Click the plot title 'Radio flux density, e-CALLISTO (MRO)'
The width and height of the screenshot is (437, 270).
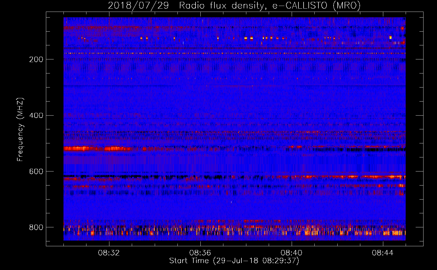pos(270,5)
